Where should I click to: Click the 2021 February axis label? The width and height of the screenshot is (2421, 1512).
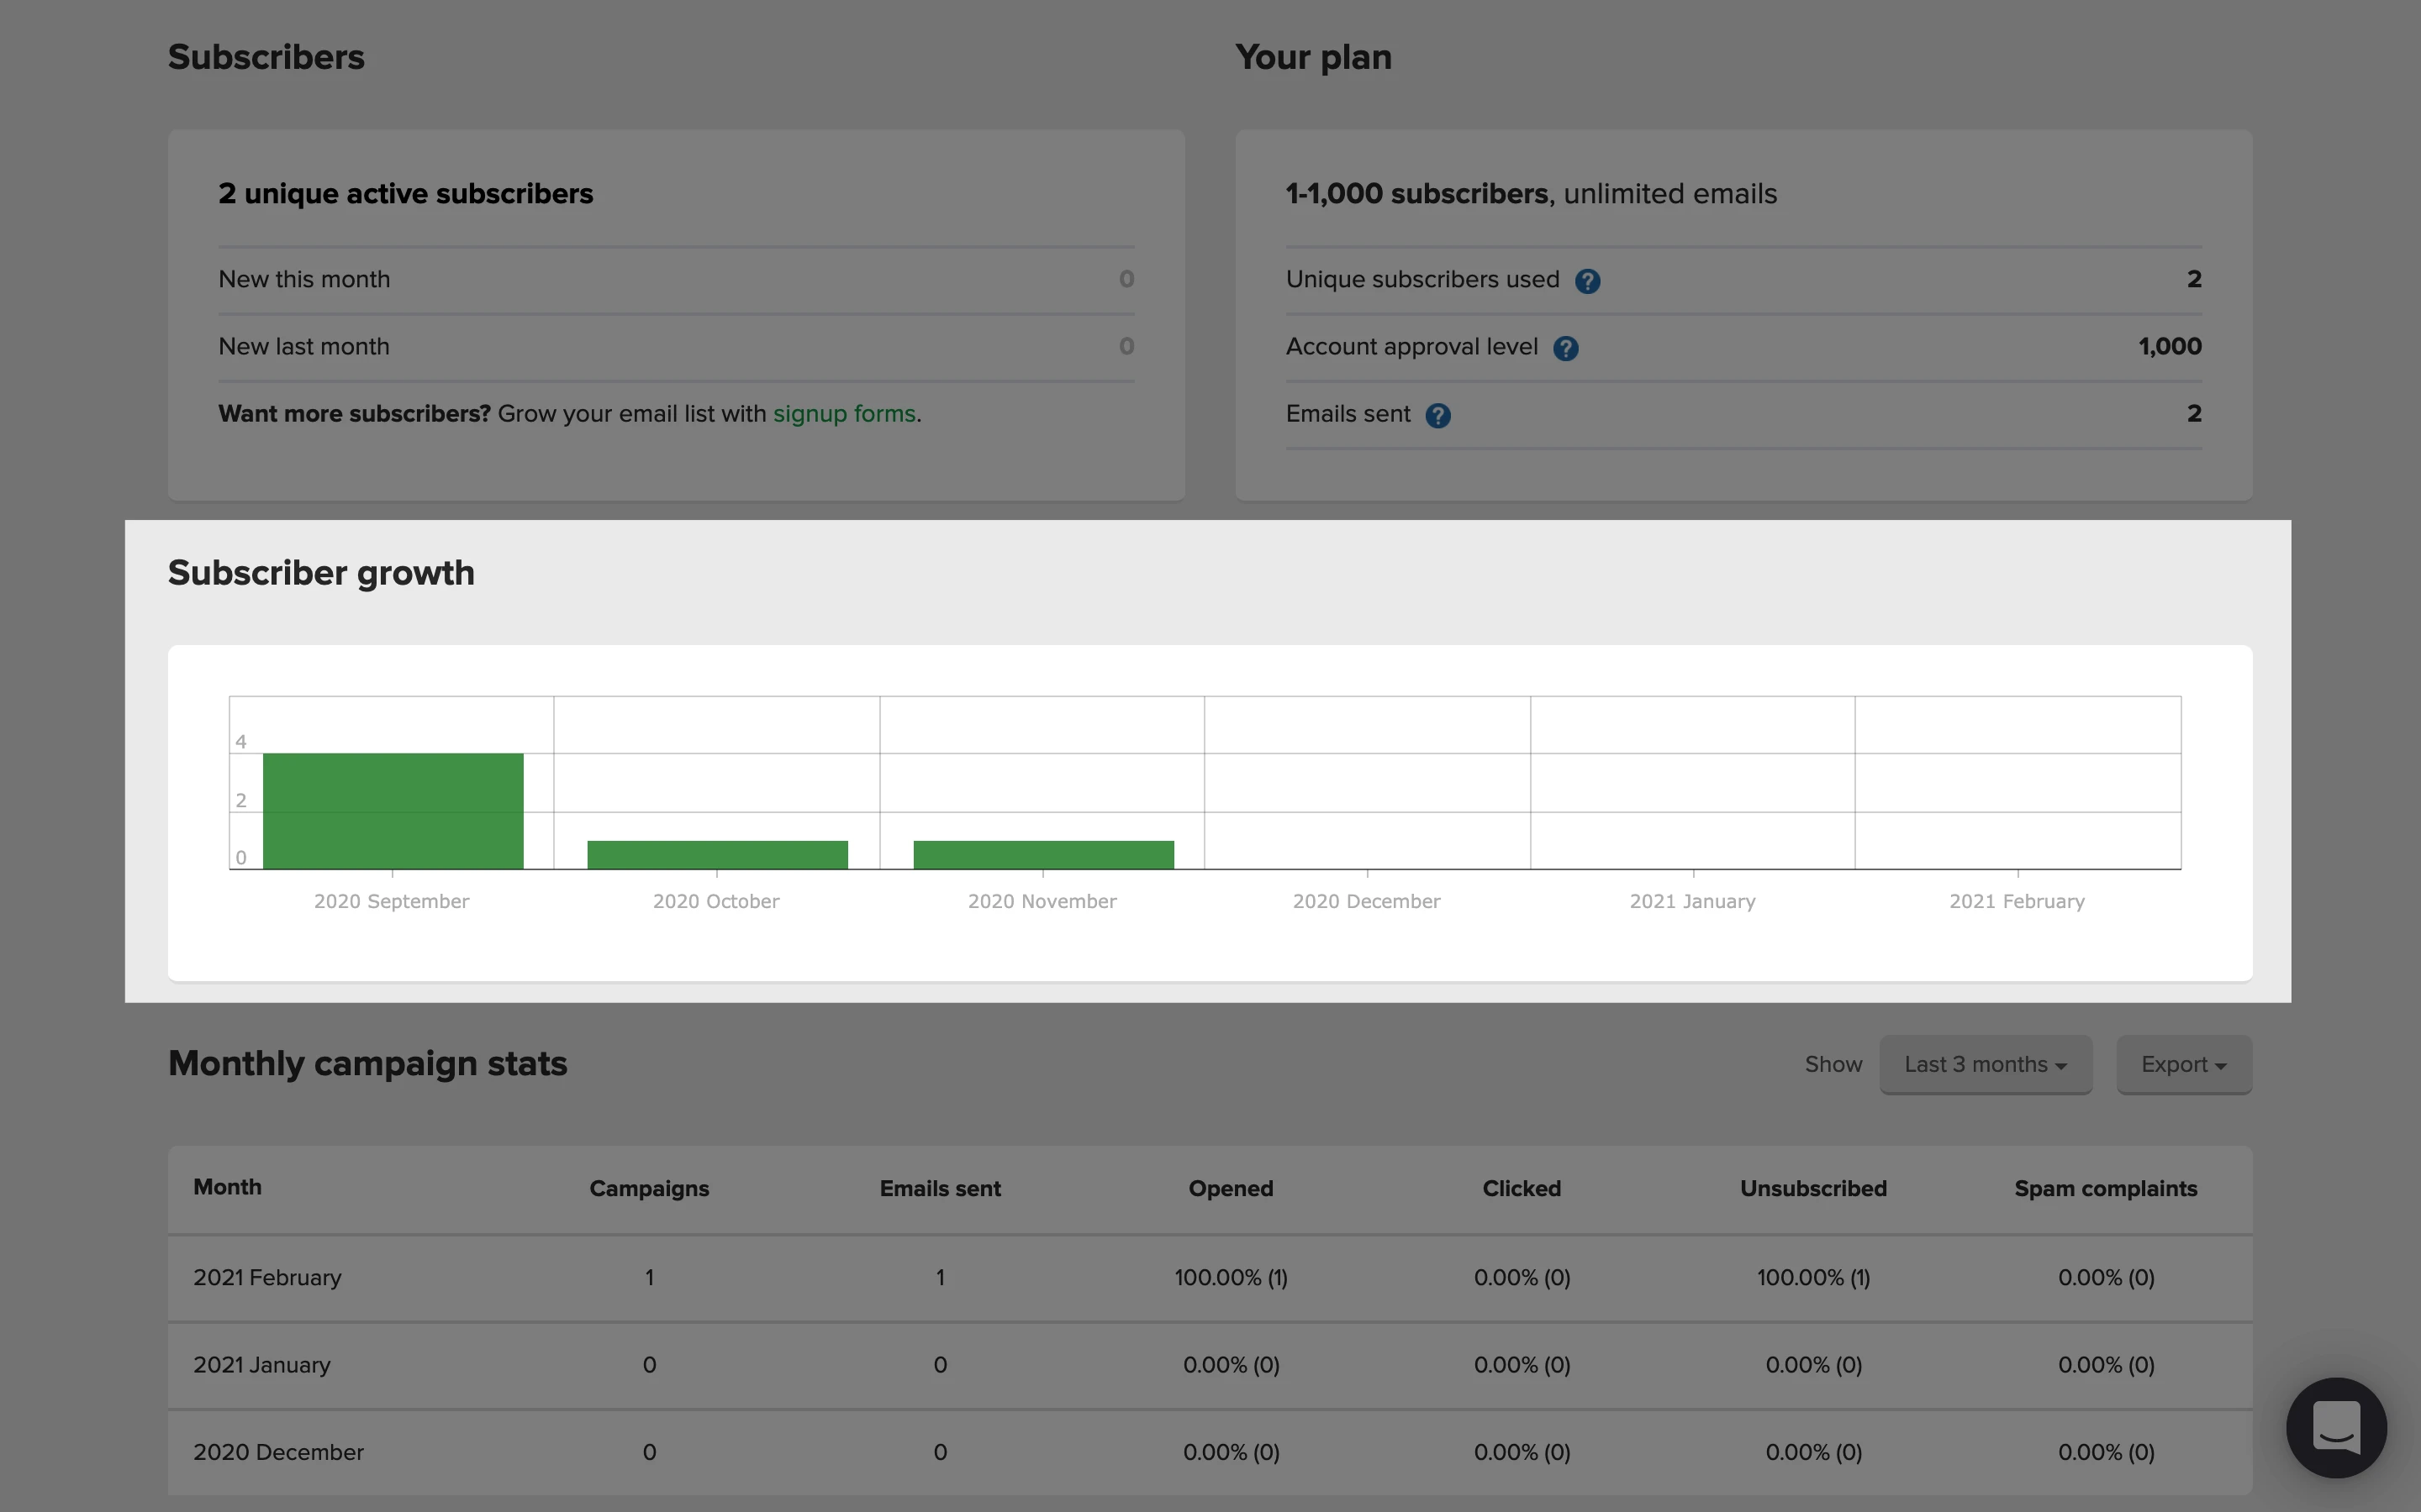click(x=2016, y=901)
